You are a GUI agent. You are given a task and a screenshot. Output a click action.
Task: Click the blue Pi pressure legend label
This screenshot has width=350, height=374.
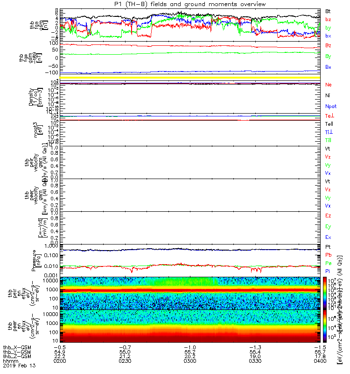point(328,271)
